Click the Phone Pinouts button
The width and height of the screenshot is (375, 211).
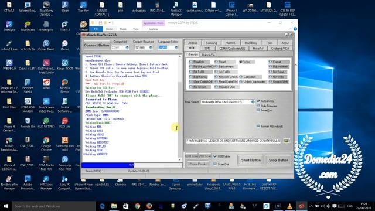point(198,164)
